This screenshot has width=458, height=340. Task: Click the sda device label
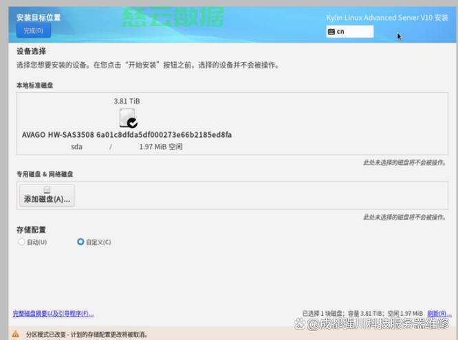click(76, 147)
